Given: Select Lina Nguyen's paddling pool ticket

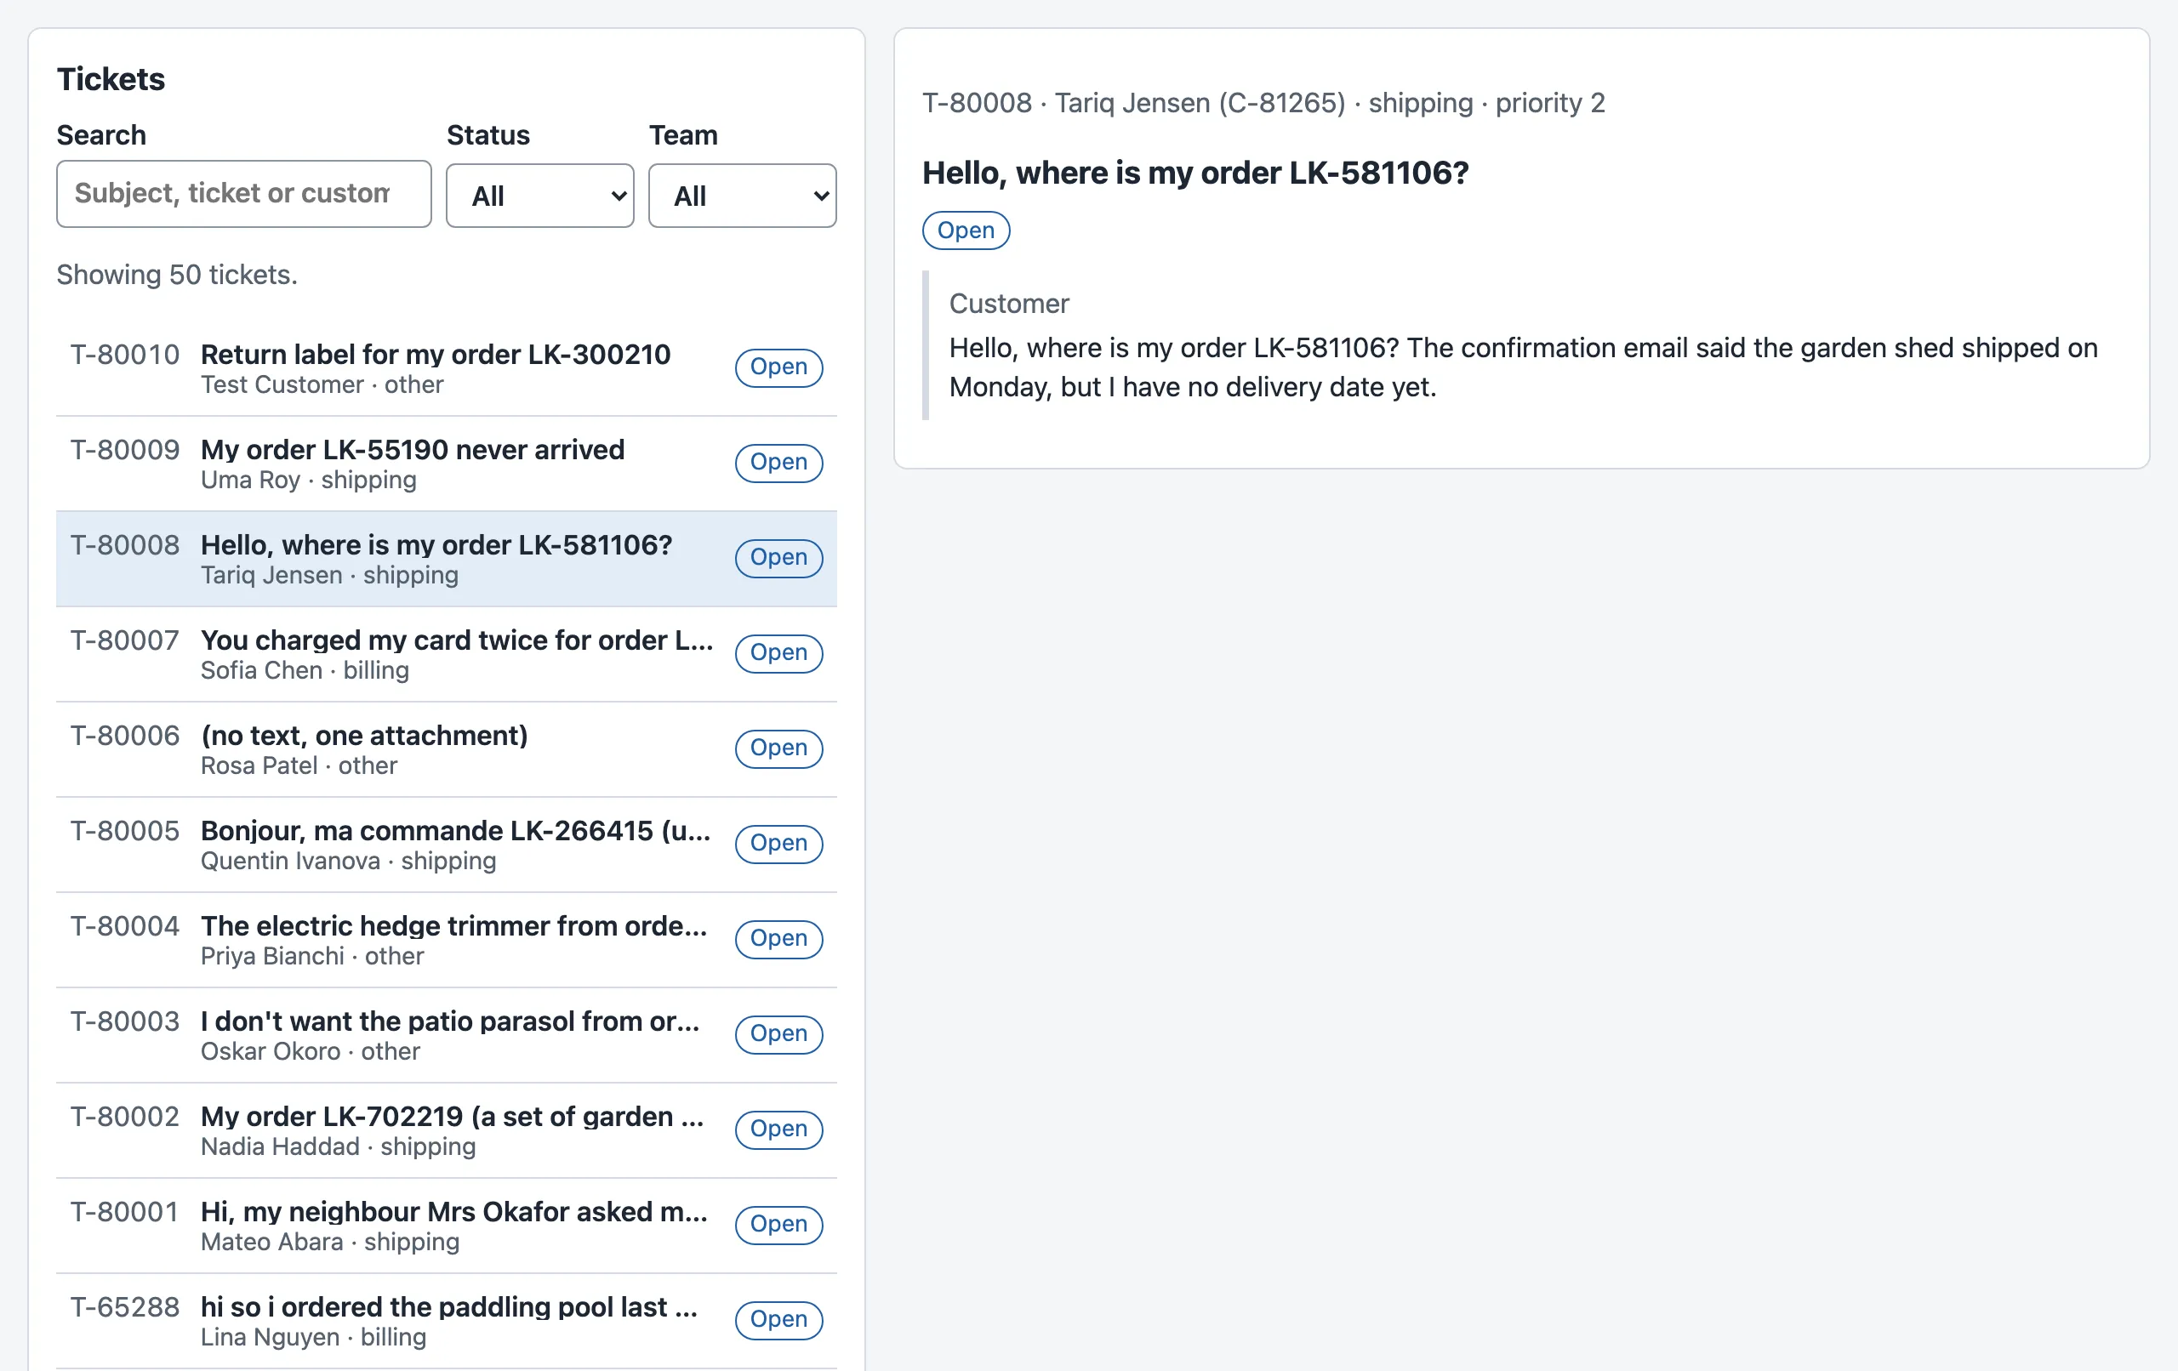Looking at the screenshot, I should pyautogui.click(x=446, y=1320).
